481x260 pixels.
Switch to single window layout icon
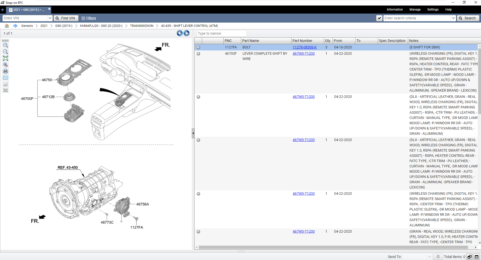(x=476, y=256)
